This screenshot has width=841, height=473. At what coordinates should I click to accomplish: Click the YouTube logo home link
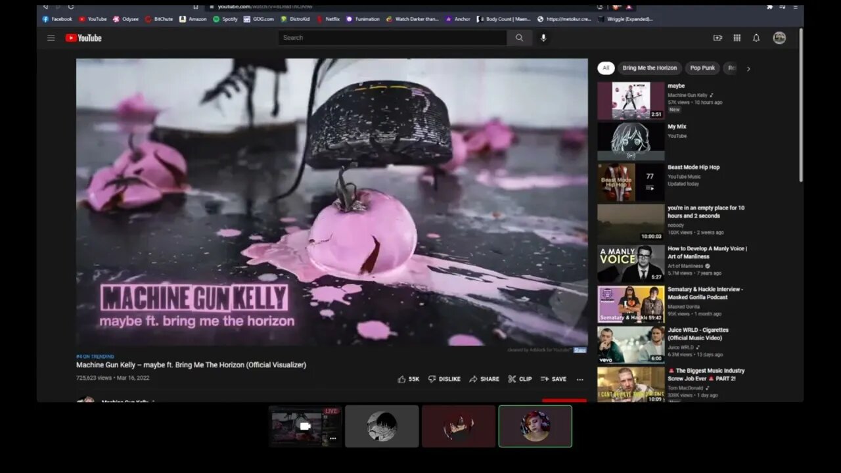click(83, 38)
